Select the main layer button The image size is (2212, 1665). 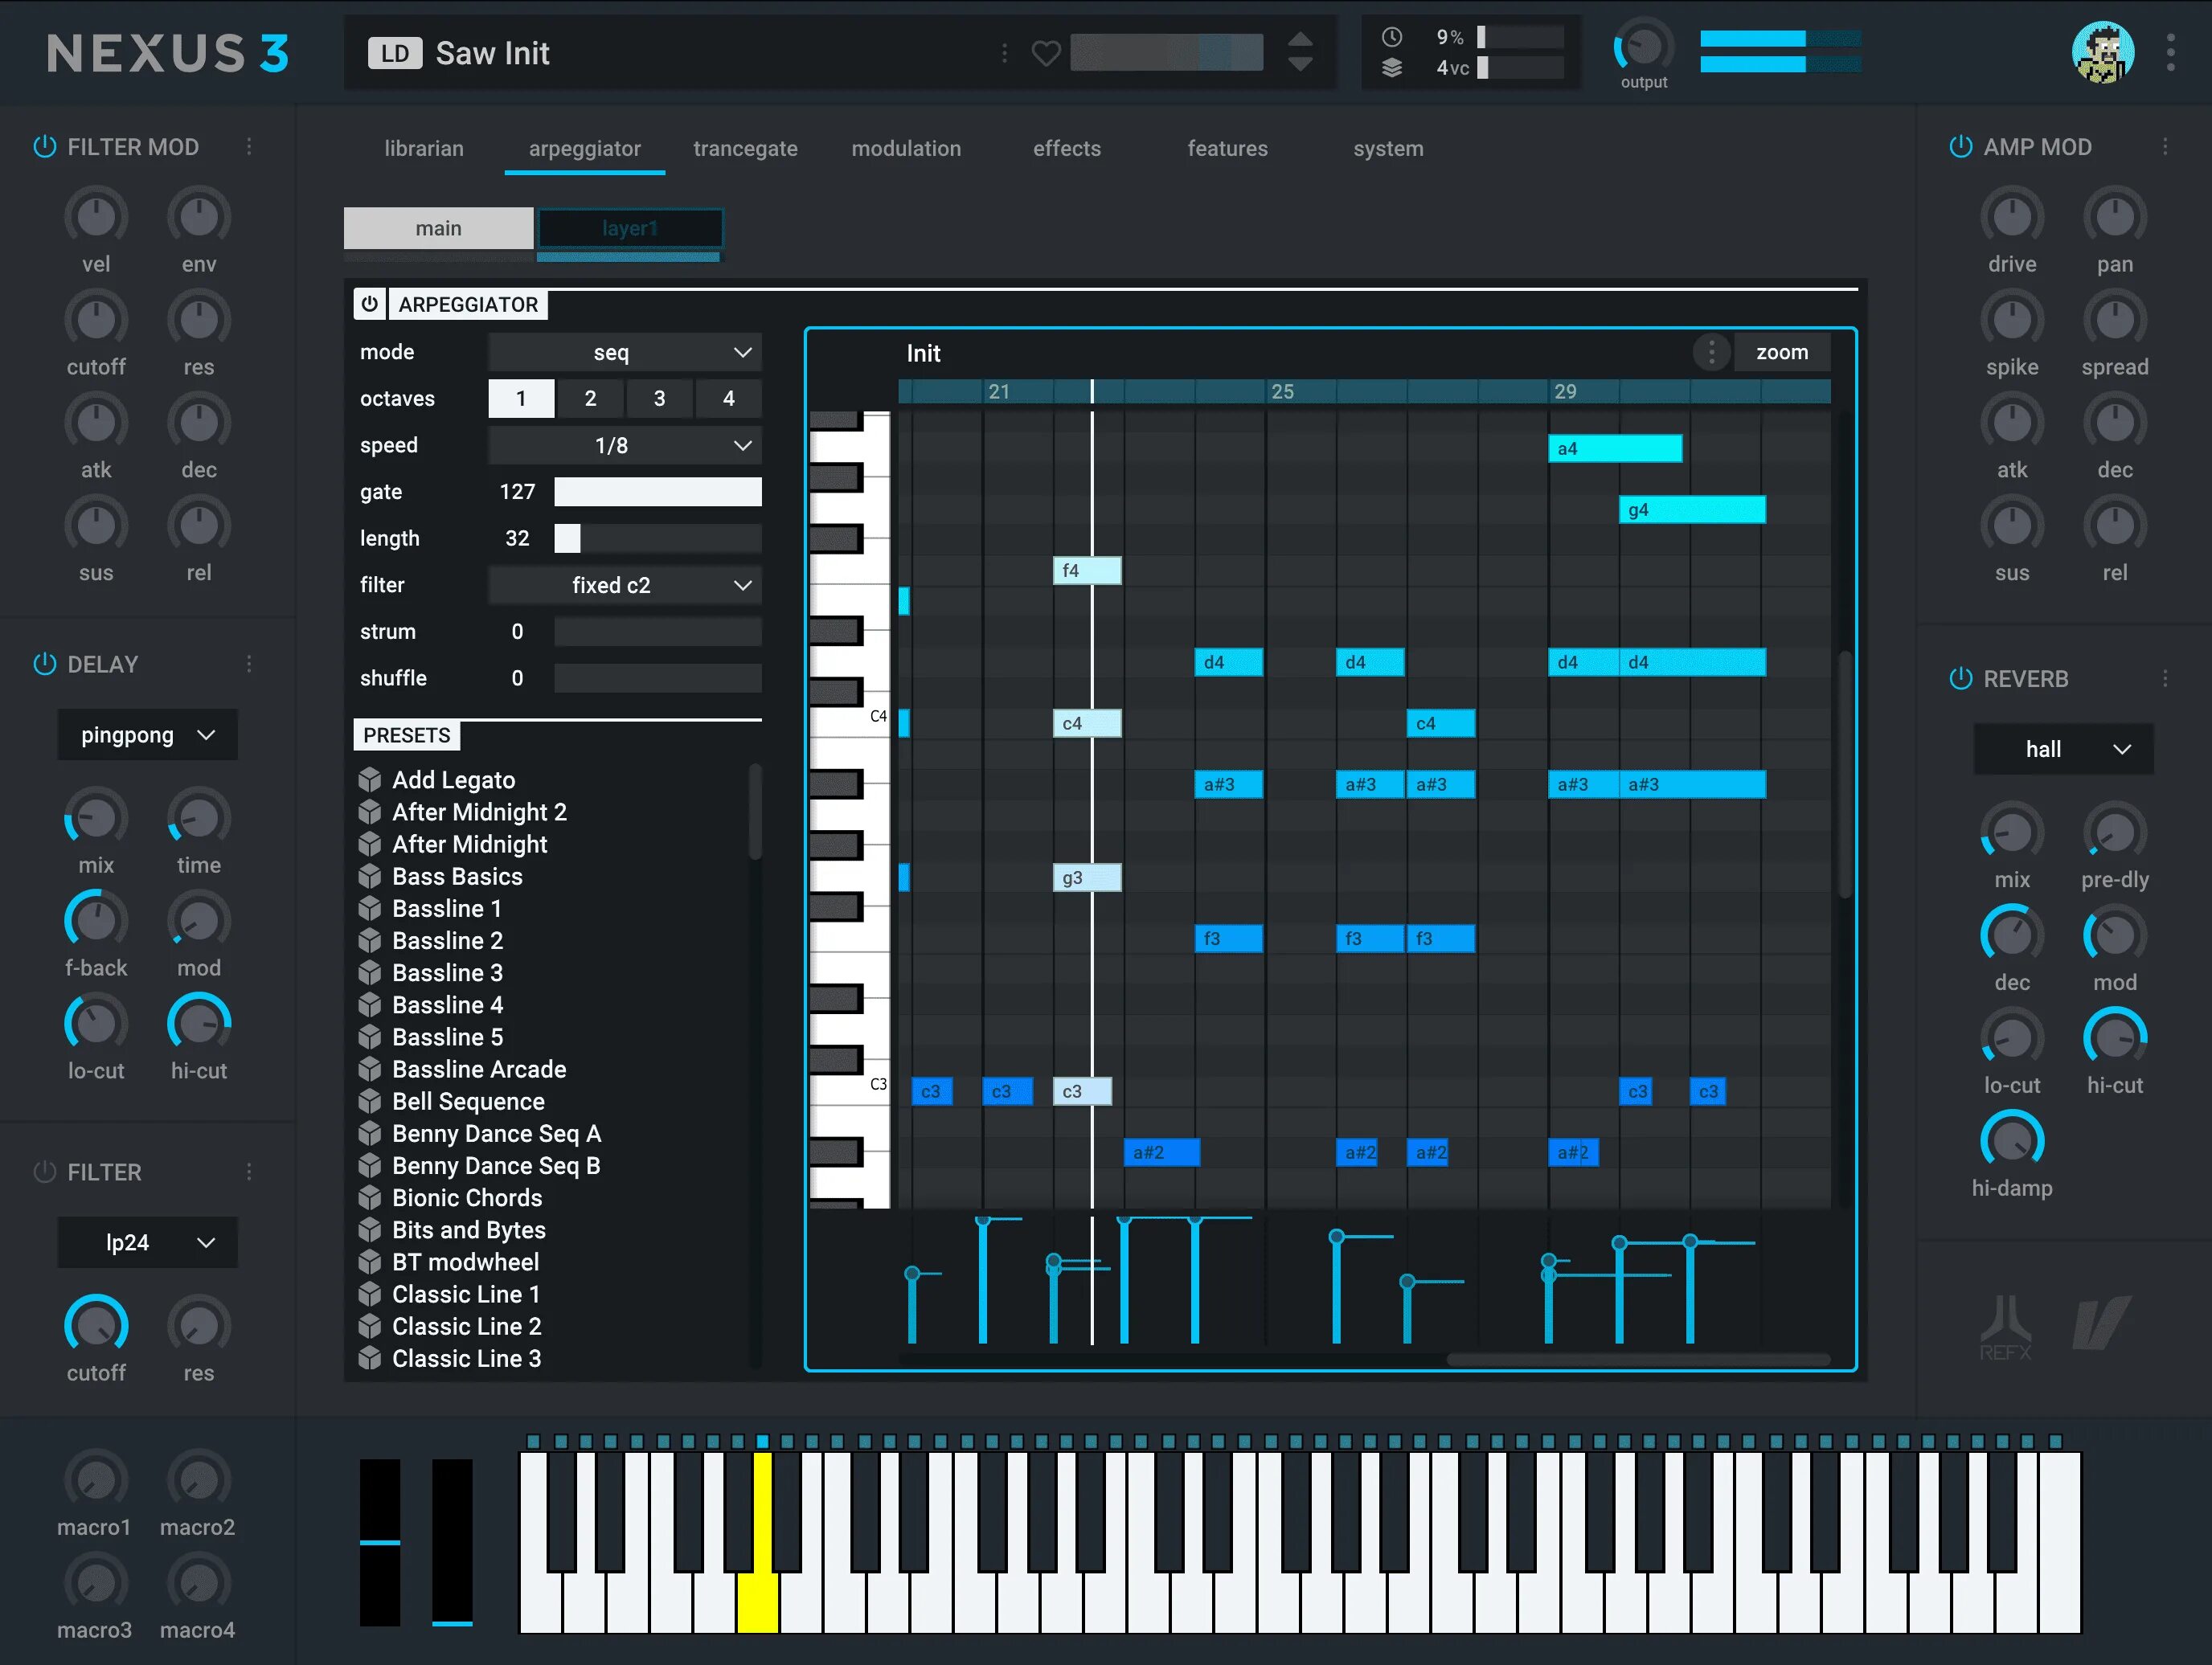coord(438,228)
